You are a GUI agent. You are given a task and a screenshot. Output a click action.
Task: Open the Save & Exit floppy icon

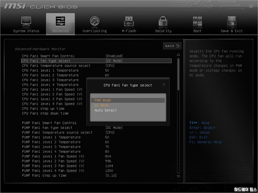[232, 21]
